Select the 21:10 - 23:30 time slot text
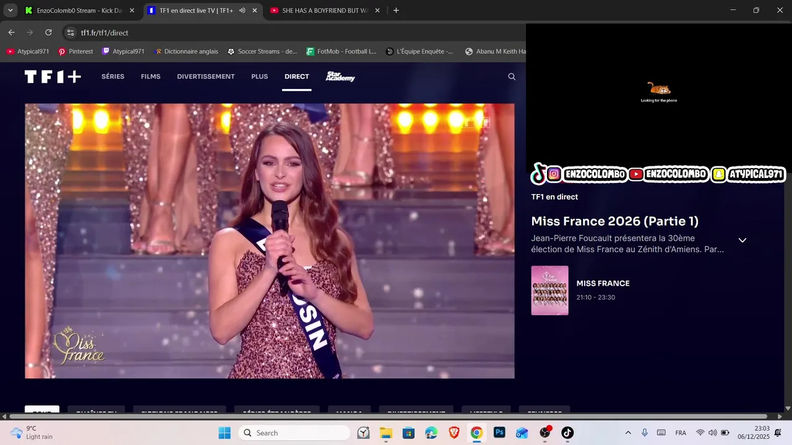The width and height of the screenshot is (792, 445). [595, 297]
